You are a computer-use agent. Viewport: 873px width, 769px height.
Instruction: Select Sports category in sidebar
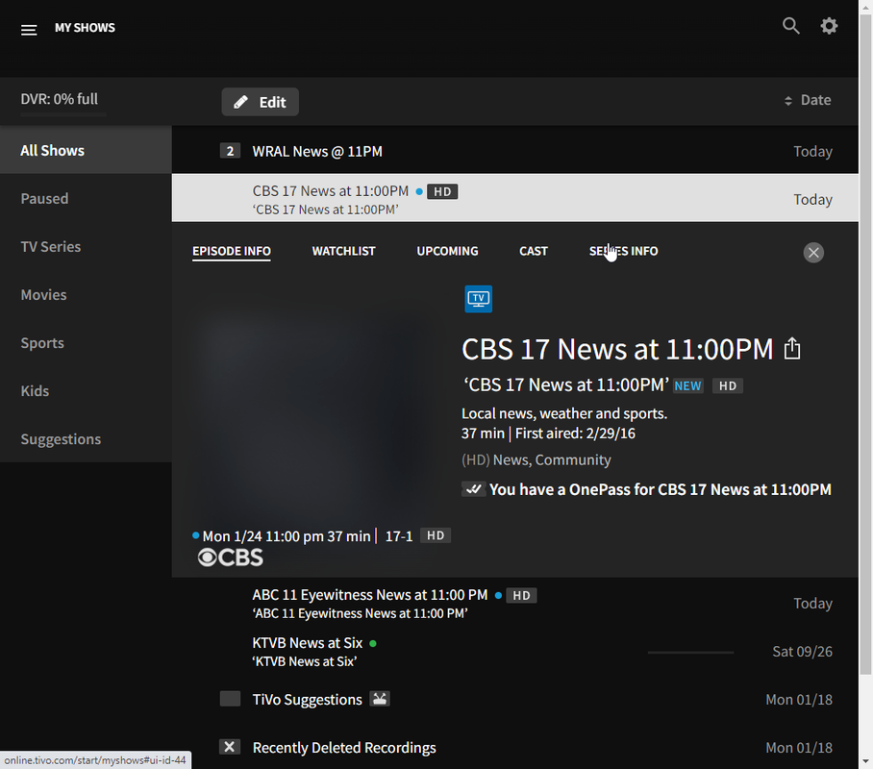86,343
